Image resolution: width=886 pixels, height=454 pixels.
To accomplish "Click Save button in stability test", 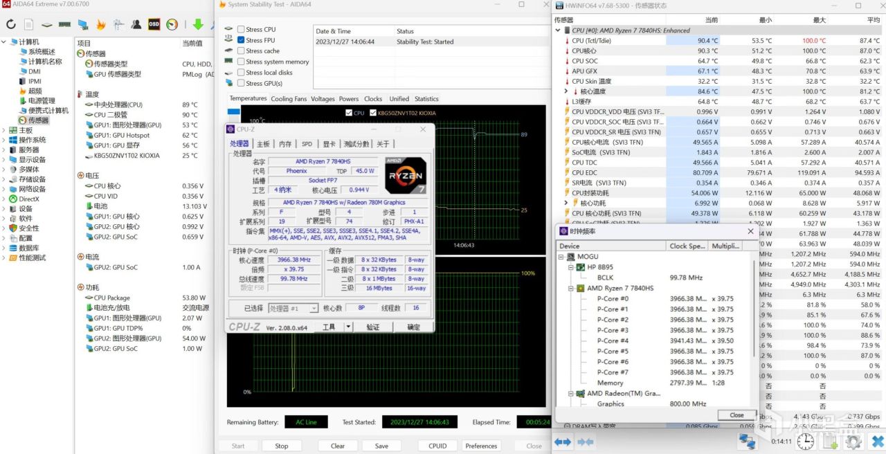I will click(381, 446).
